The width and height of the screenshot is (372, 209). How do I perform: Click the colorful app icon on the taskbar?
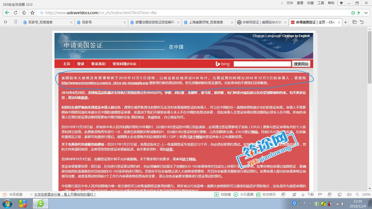coord(23,204)
